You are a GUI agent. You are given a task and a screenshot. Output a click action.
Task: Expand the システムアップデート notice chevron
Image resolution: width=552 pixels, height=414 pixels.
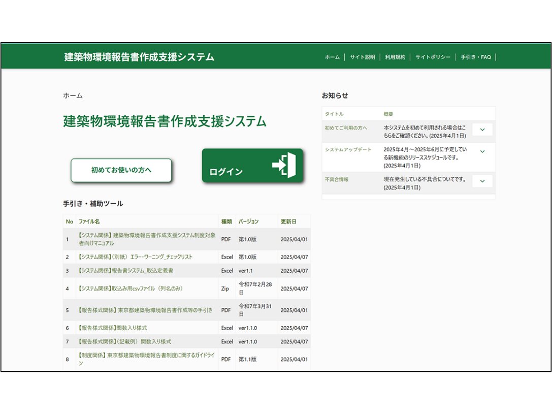482,151
